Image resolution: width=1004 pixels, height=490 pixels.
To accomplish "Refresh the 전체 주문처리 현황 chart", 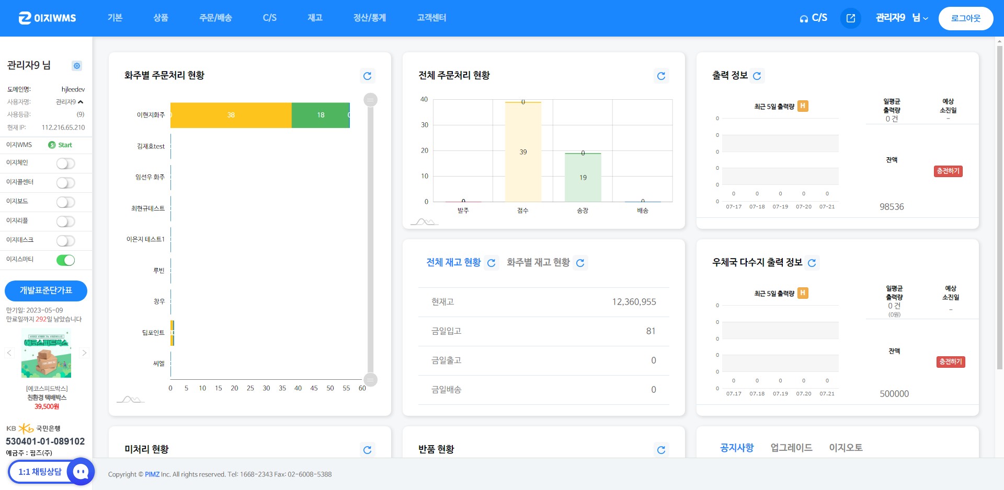I will (x=661, y=76).
